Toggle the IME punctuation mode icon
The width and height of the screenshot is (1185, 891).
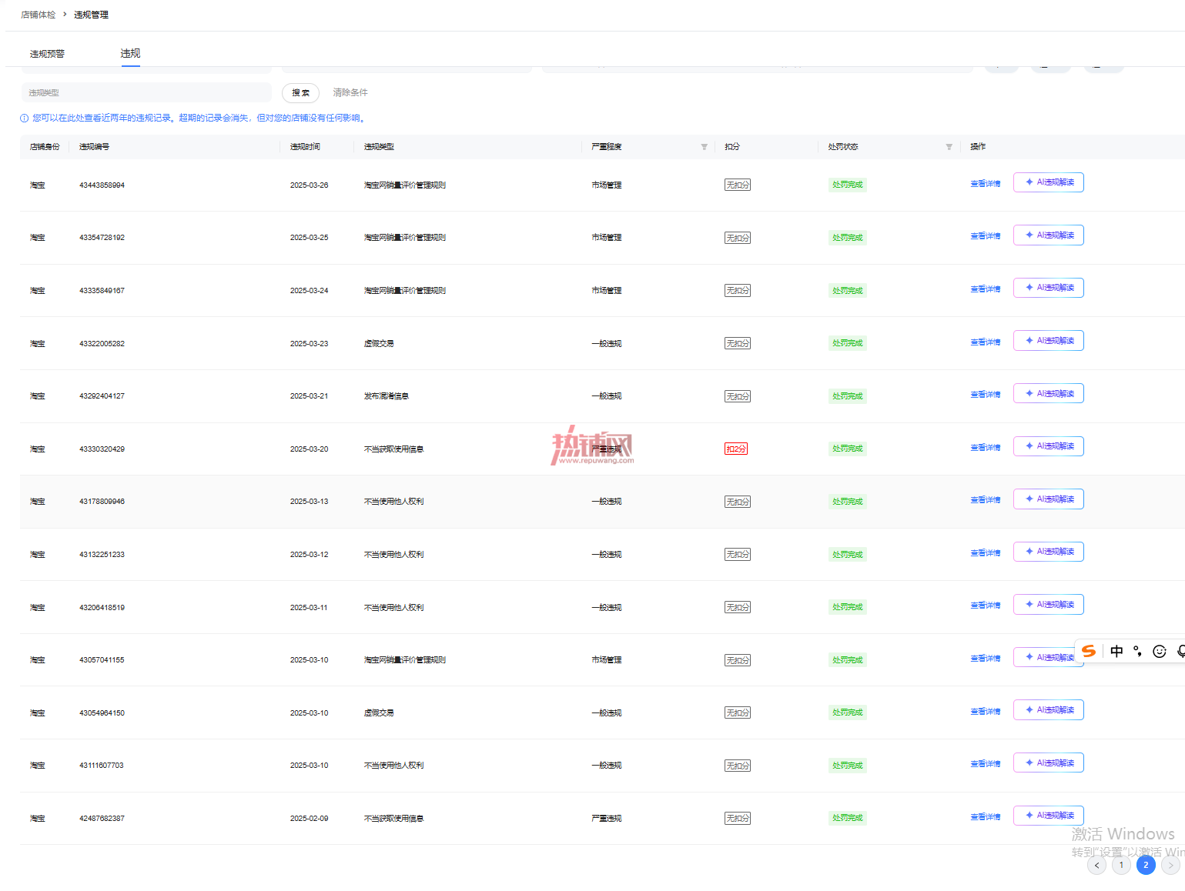point(1138,652)
